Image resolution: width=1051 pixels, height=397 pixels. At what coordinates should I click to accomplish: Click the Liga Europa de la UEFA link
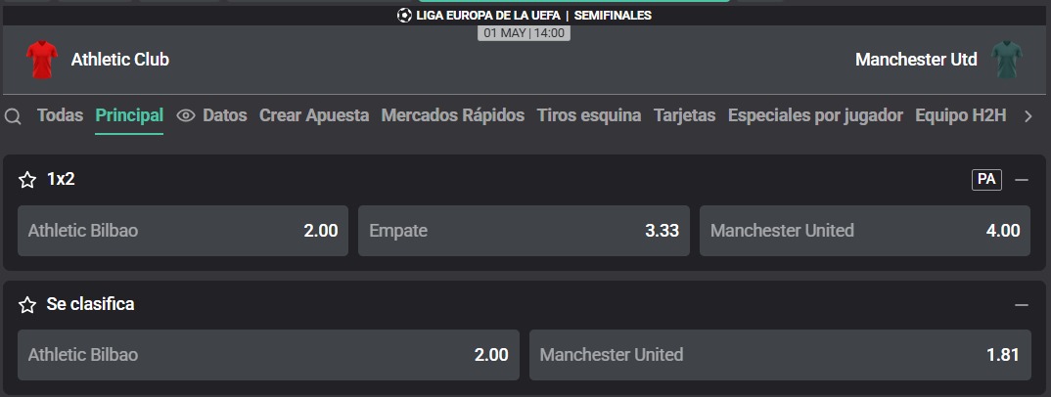click(x=488, y=15)
